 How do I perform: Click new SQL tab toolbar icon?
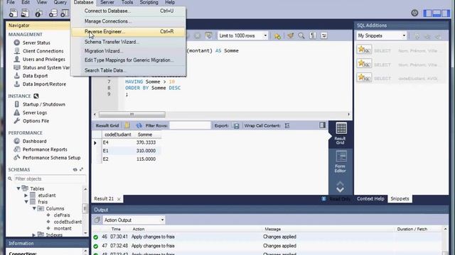pos(13,13)
